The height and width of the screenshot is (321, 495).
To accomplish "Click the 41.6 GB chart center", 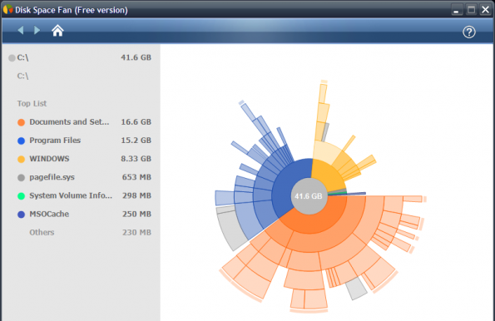I will point(309,196).
